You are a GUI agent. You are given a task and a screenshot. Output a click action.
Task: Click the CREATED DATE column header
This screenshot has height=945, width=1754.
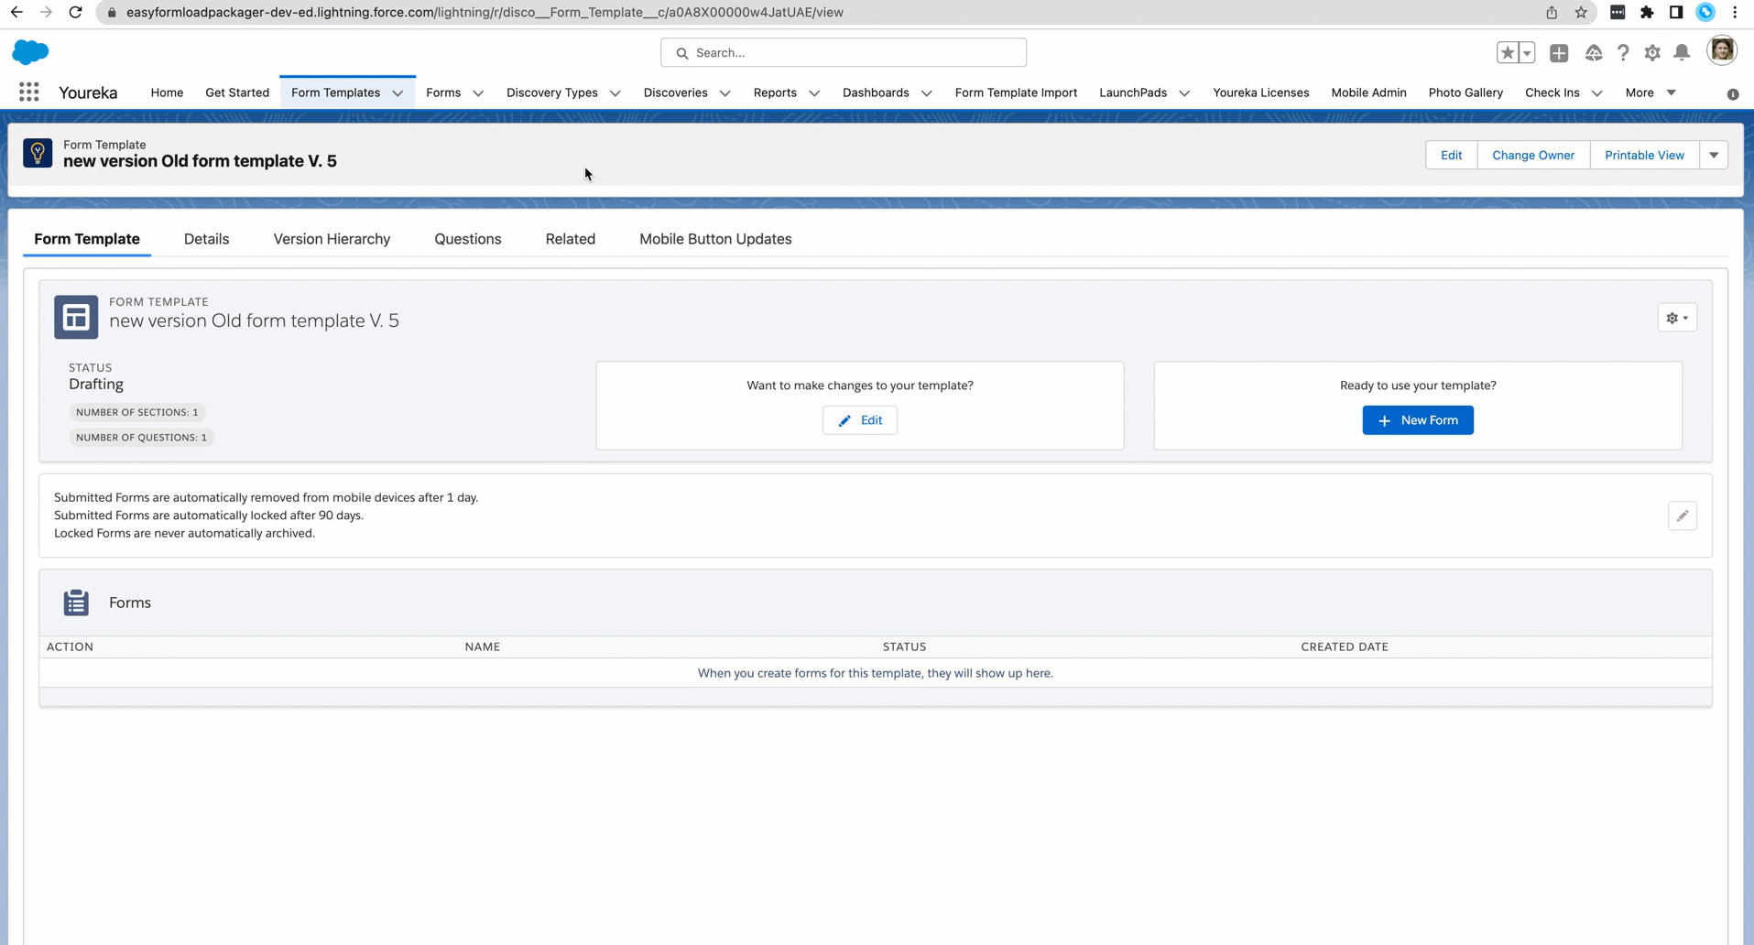1345,646
